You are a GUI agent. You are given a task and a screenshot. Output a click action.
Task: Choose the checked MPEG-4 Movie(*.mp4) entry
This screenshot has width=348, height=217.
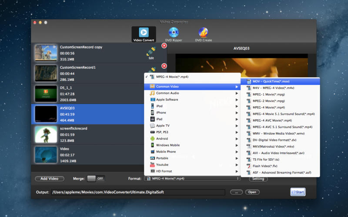tap(192, 77)
